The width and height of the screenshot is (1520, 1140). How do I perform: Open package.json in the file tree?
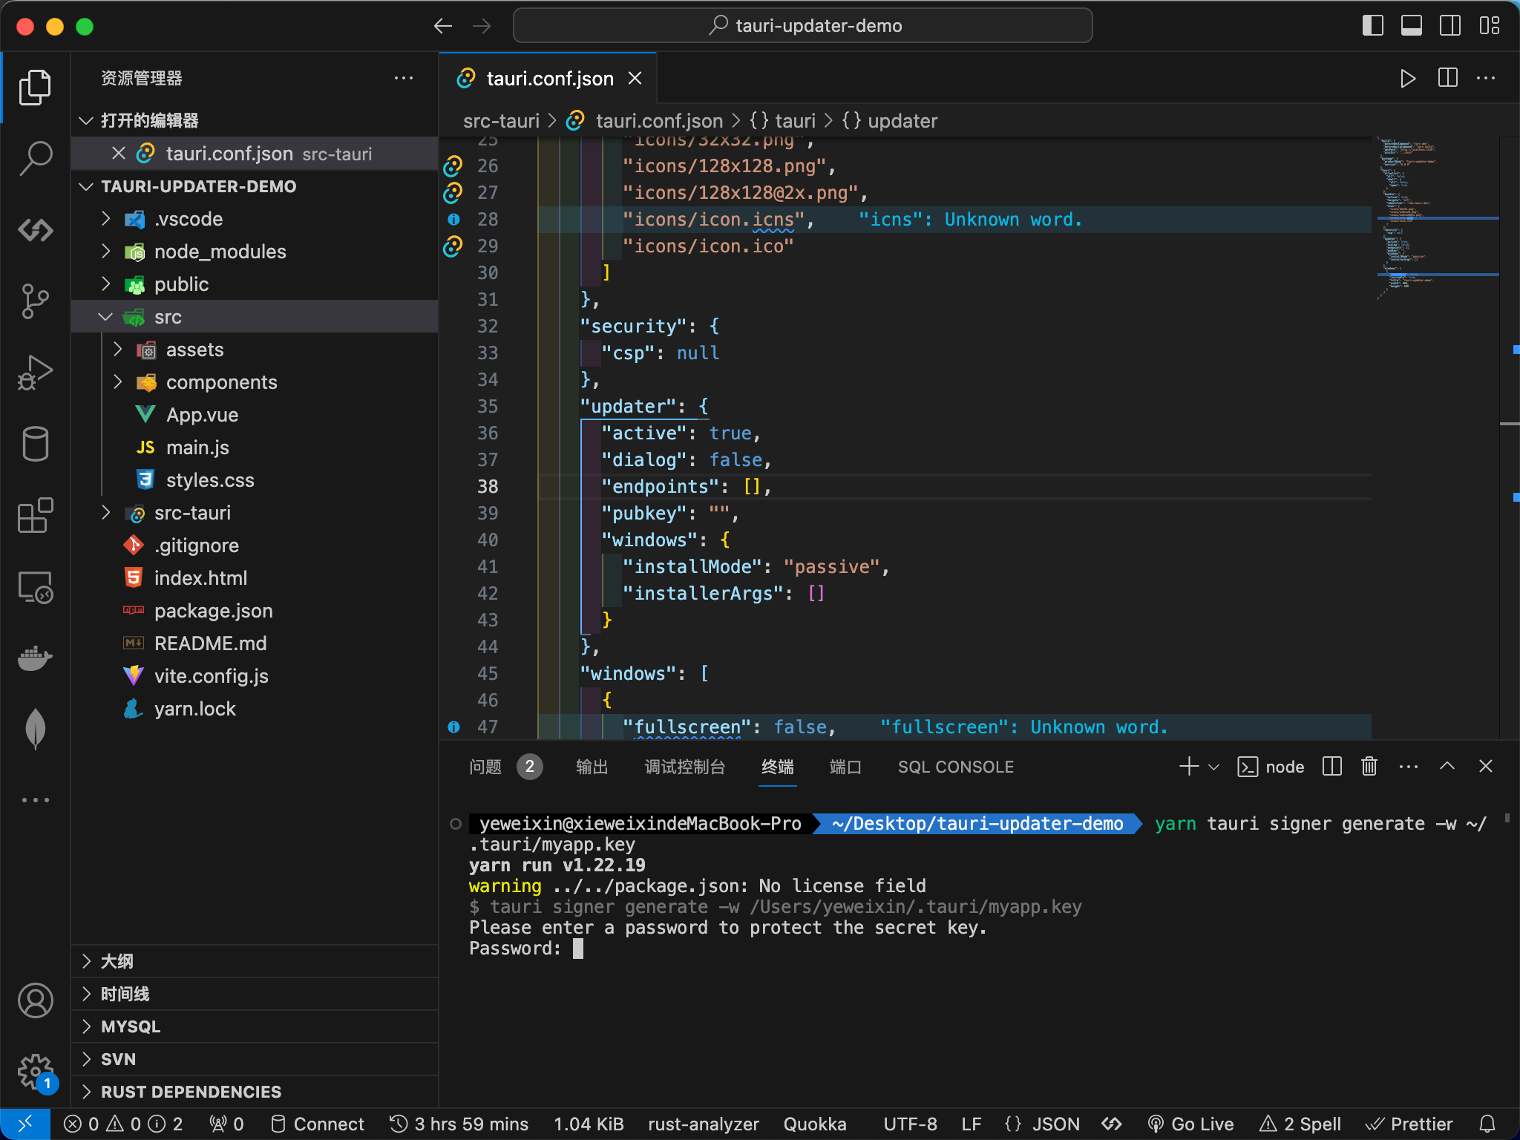[x=214, y=610]
